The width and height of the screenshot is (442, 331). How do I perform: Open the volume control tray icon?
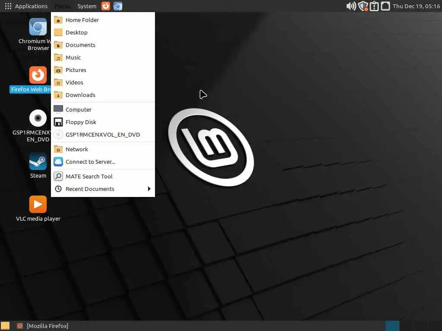pyautogui.click(x=351, y=6)
